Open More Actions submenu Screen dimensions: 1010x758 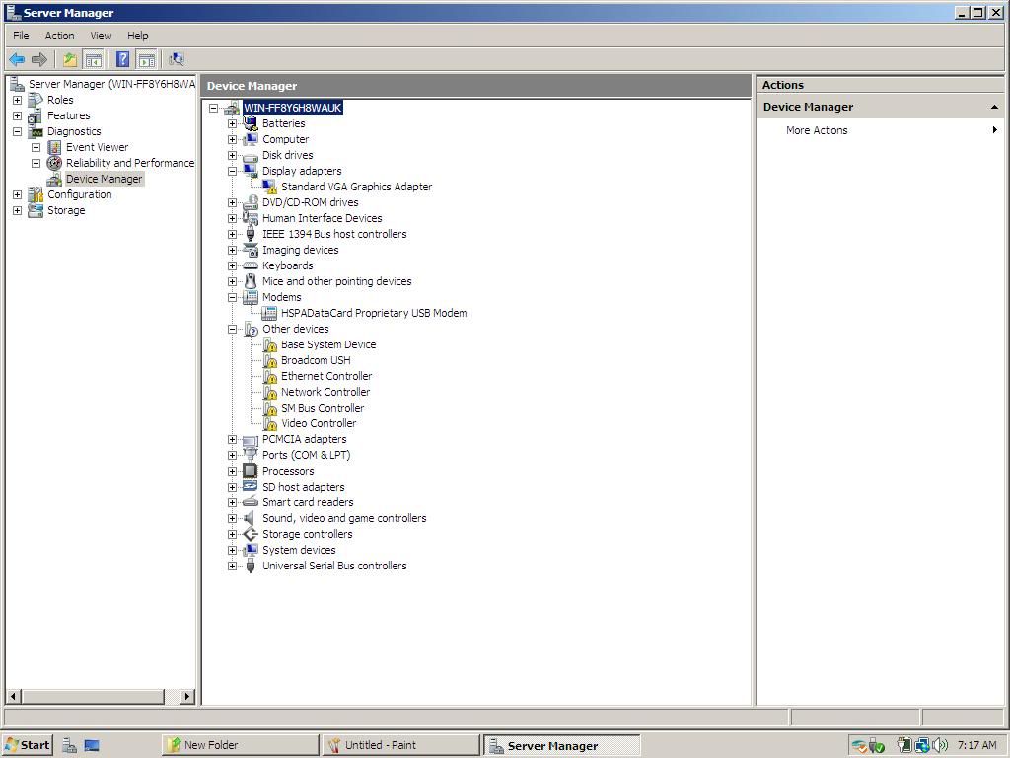pyautogui.click(x=816, y=130)
